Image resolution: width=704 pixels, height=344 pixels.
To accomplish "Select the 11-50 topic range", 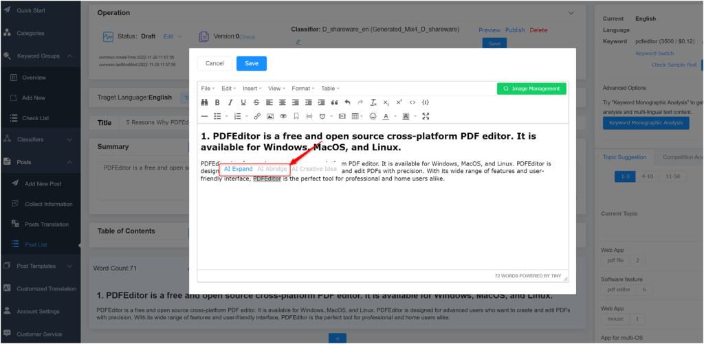I will point(673,176).
